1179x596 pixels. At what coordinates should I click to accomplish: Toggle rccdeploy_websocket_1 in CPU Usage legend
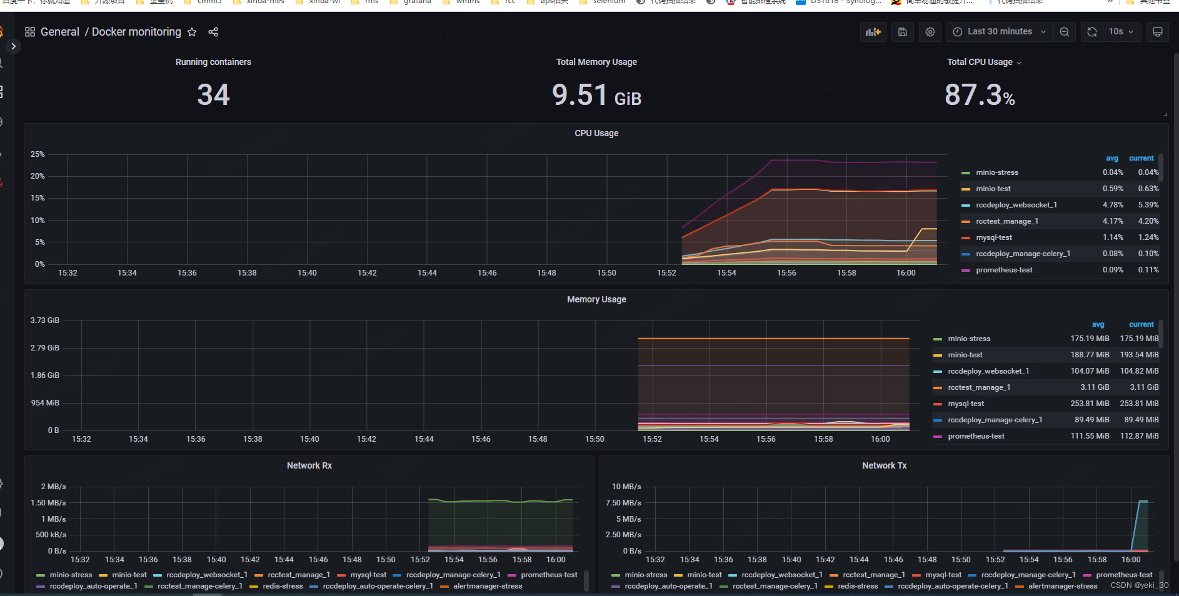point(1016,205)
